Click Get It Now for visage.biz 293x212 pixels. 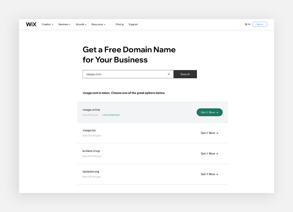click(210, 133)
